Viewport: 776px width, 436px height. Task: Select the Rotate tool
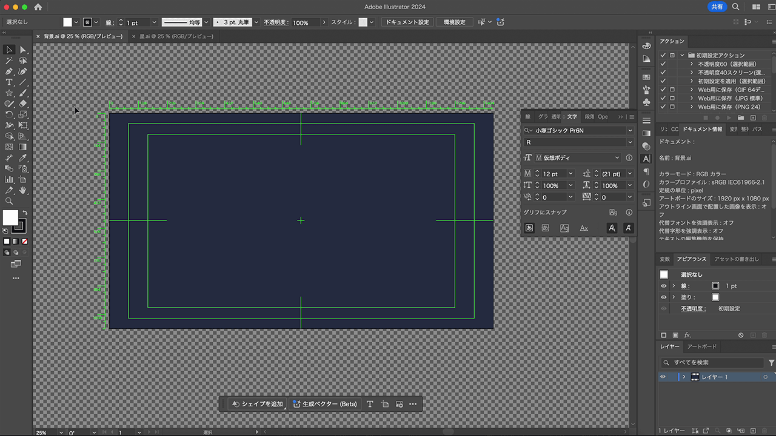click(x=9, y=114)
